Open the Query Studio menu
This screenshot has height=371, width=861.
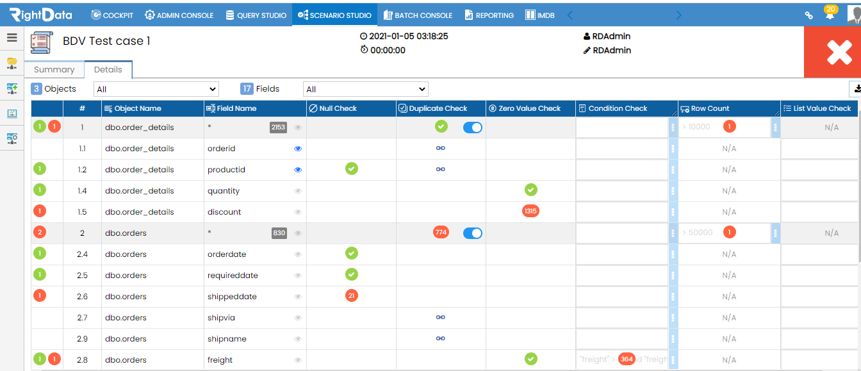point(256,15)
